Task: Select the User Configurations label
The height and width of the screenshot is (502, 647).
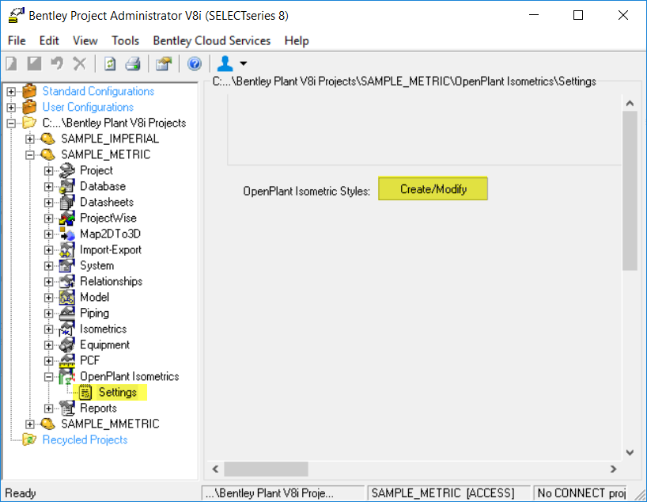Action: pyautogui.click(x=88, y=107)
